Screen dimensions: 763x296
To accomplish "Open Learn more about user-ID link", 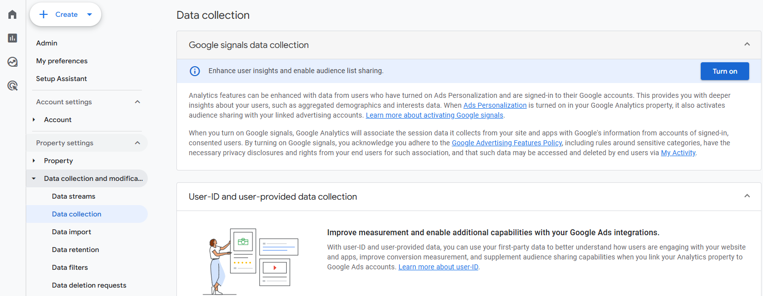I will point(438,267).
